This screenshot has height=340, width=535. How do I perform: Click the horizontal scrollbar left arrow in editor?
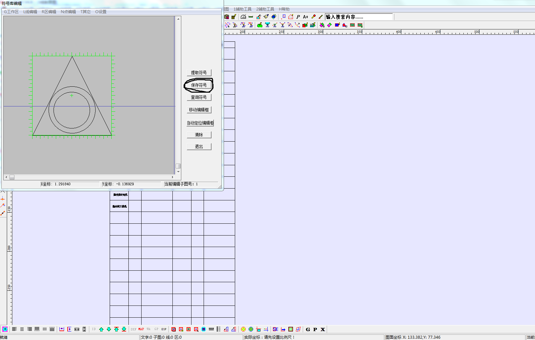[x=6, y=177]
